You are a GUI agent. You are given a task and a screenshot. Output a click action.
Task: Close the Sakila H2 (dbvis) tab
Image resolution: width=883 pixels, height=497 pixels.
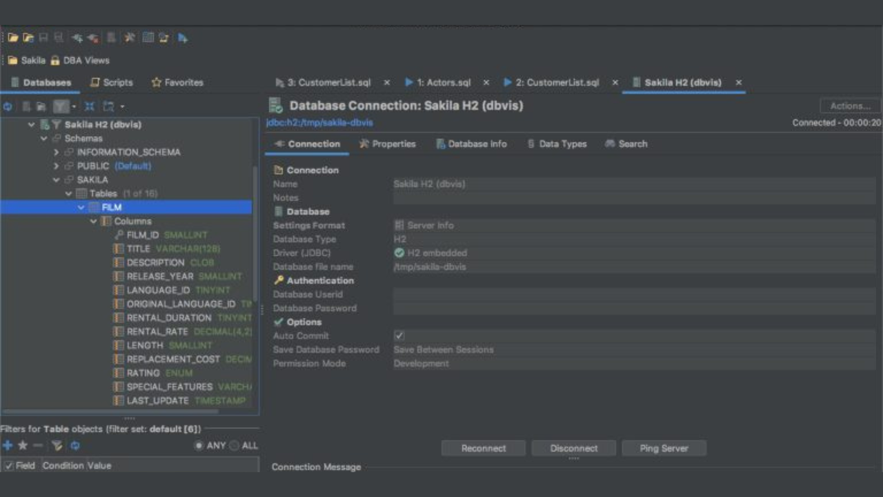(738, 82)
